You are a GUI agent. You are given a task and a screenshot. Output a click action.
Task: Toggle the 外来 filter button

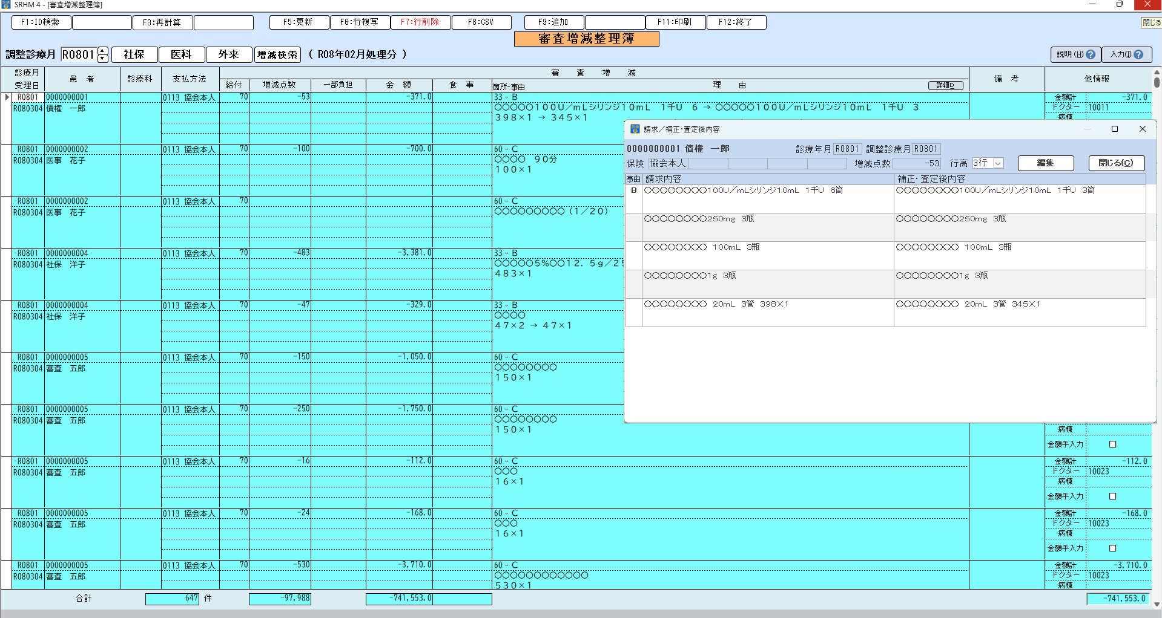(x=229, y=54)
